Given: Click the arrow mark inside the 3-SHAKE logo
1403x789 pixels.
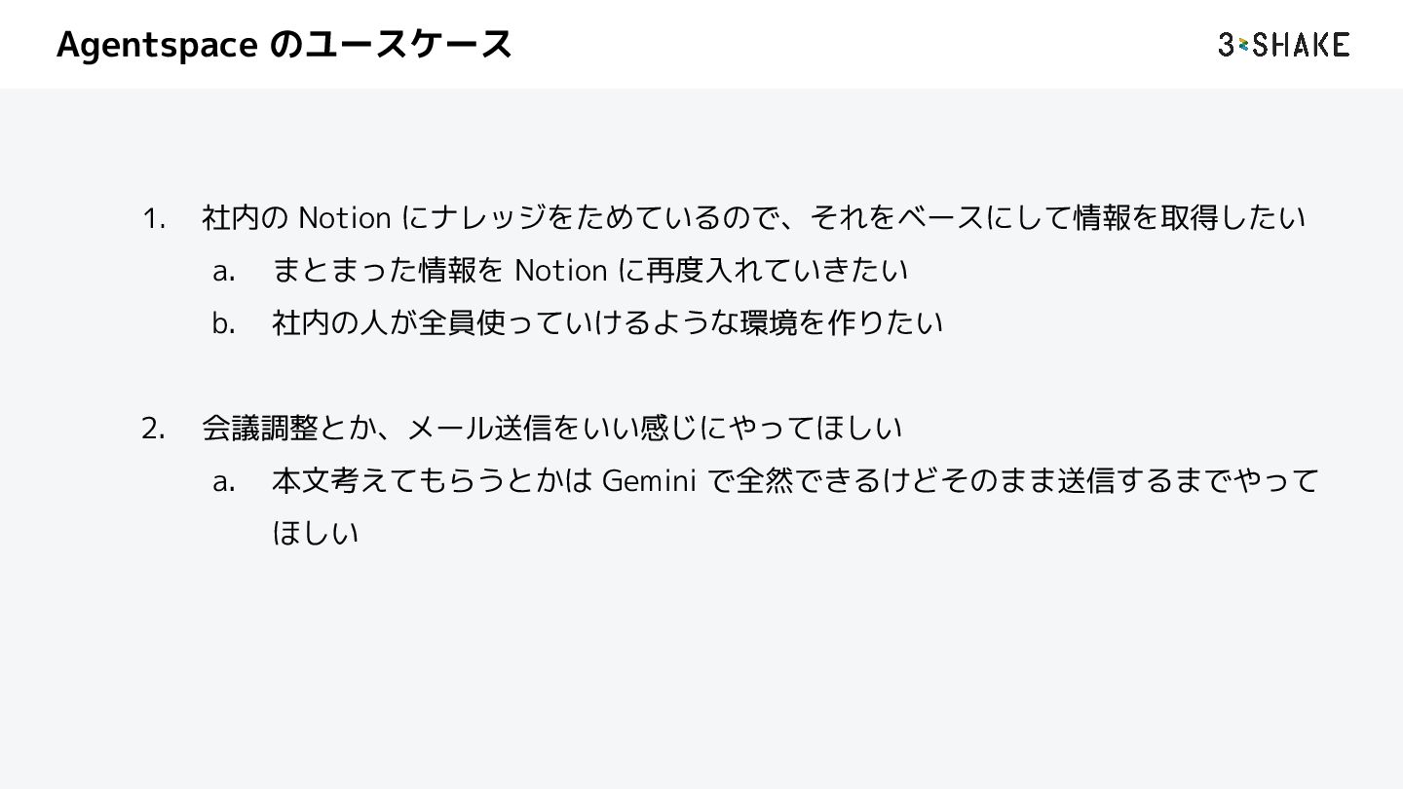Looking at the screenshot, I should pos(1244,45).
